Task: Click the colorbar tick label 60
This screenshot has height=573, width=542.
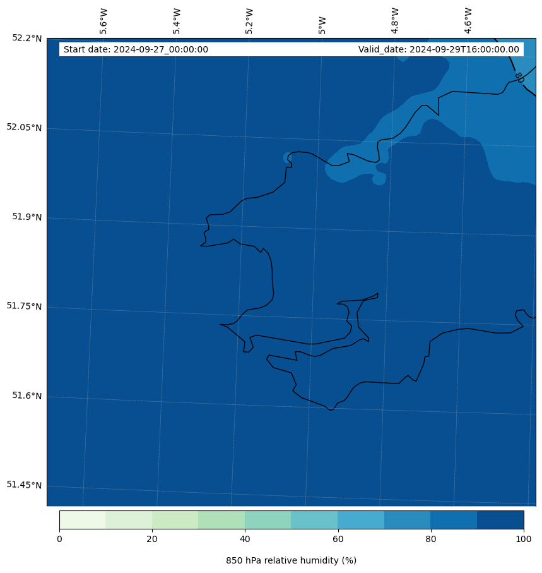Action: pyautogui.click(x=338, y=539)
